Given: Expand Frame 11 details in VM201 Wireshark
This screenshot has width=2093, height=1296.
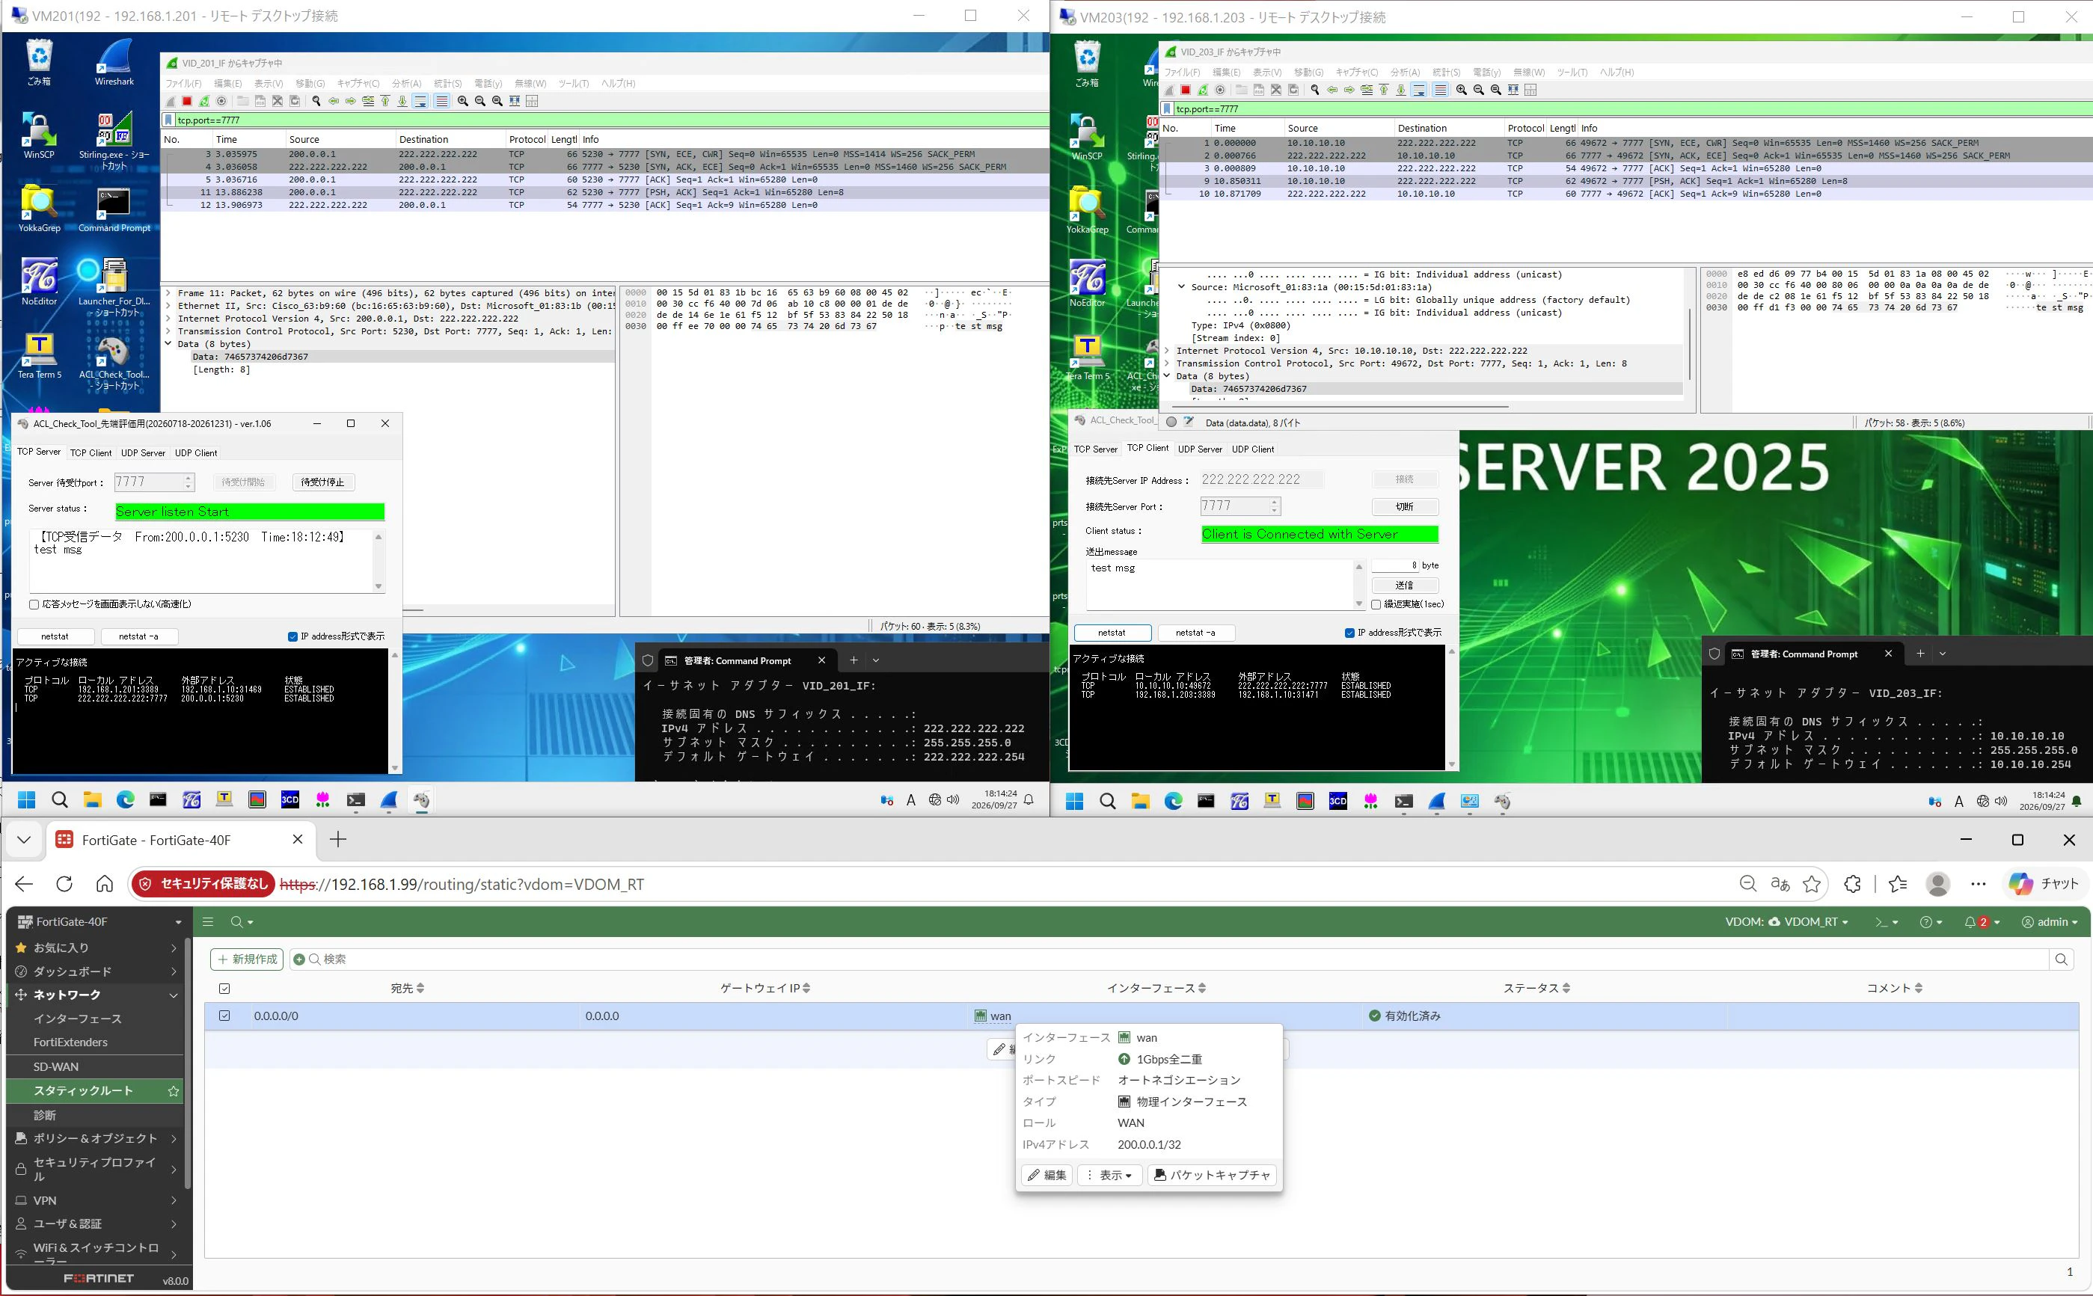Looking at the screenshot, I should click(x=168, y=293).
